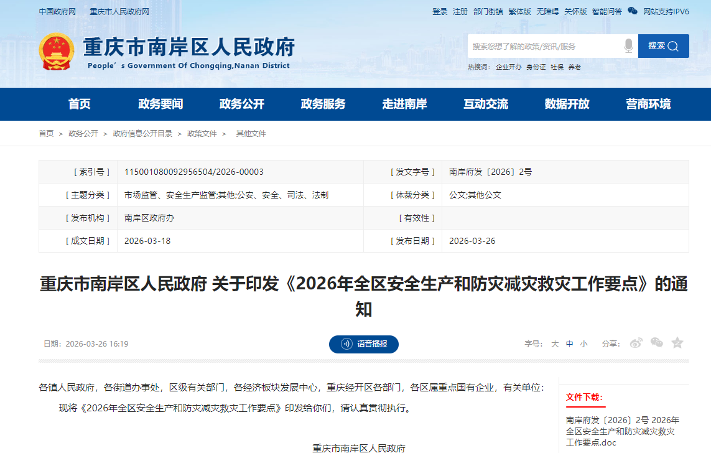
Task: Play the 语音播报 voice broadcast
Action: 364,344
